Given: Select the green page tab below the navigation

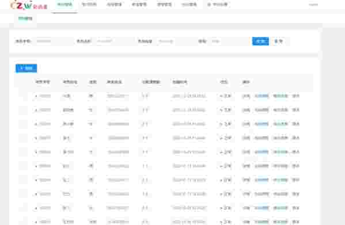Looking at the screenshot, I should (x=25, y=18).
